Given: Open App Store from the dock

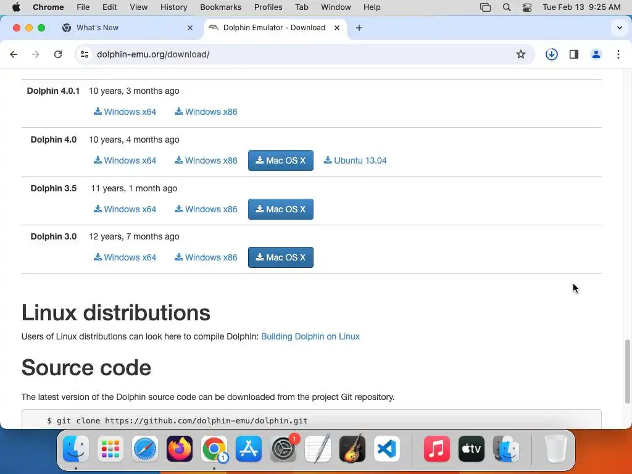Looking at the screenshot, I should pos(249,449).
